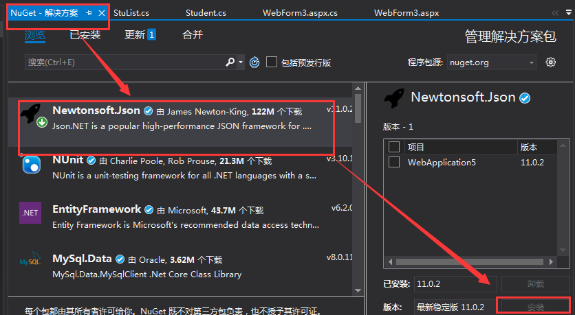Switch to the Browse (浏览) tab
Screen dimensions: 575x315
coord(35,35)
